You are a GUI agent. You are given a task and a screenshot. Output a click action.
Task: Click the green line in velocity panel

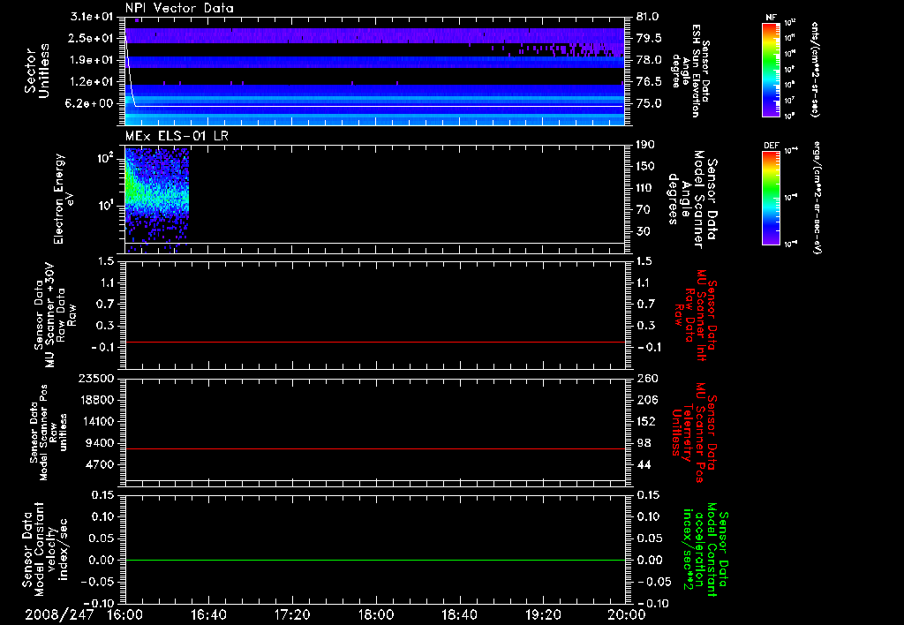(x=374, y=560)
